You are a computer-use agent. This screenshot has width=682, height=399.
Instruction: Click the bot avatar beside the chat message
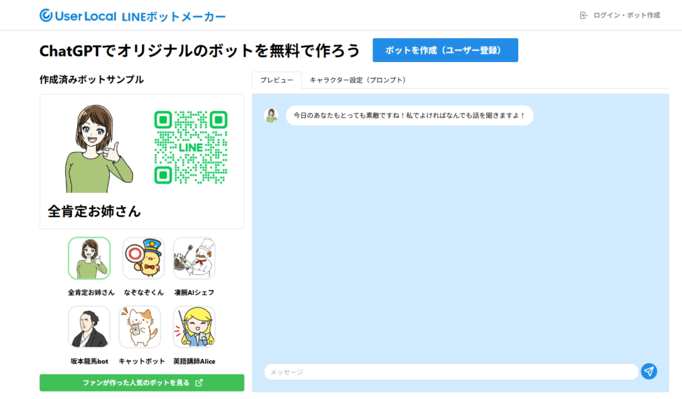coord(272,115)
